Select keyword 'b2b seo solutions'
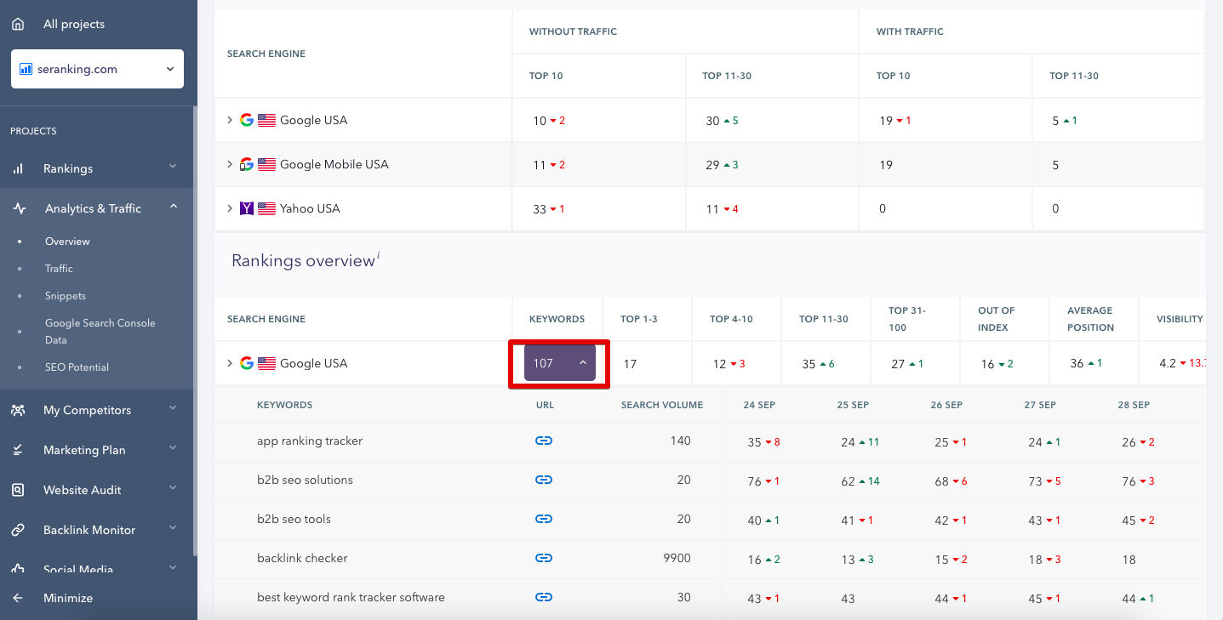Screen dimensions: 1223x620 [305, 480]
